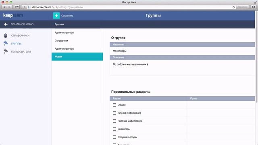The width and height of the screenshot is (258, 145).
Task: Select the Новая group entry
Action: (x=77, y=56)
